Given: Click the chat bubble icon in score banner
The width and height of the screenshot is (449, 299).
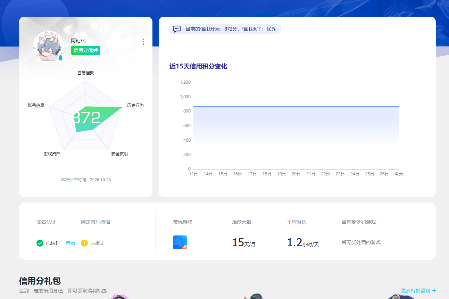Looking at the screenshot, I should point(177,29).
